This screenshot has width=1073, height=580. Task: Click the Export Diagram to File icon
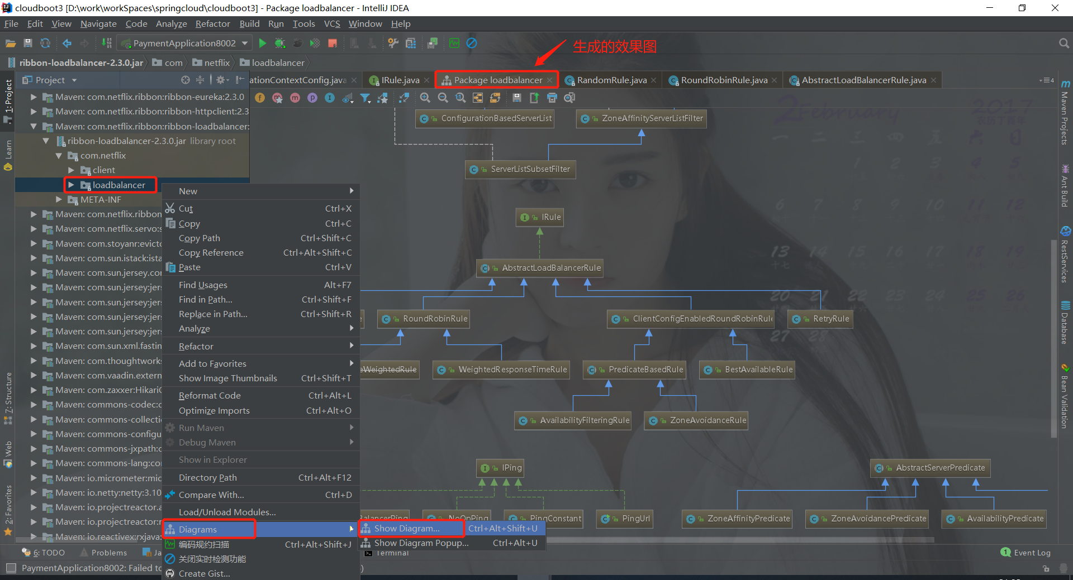[534, 98]
